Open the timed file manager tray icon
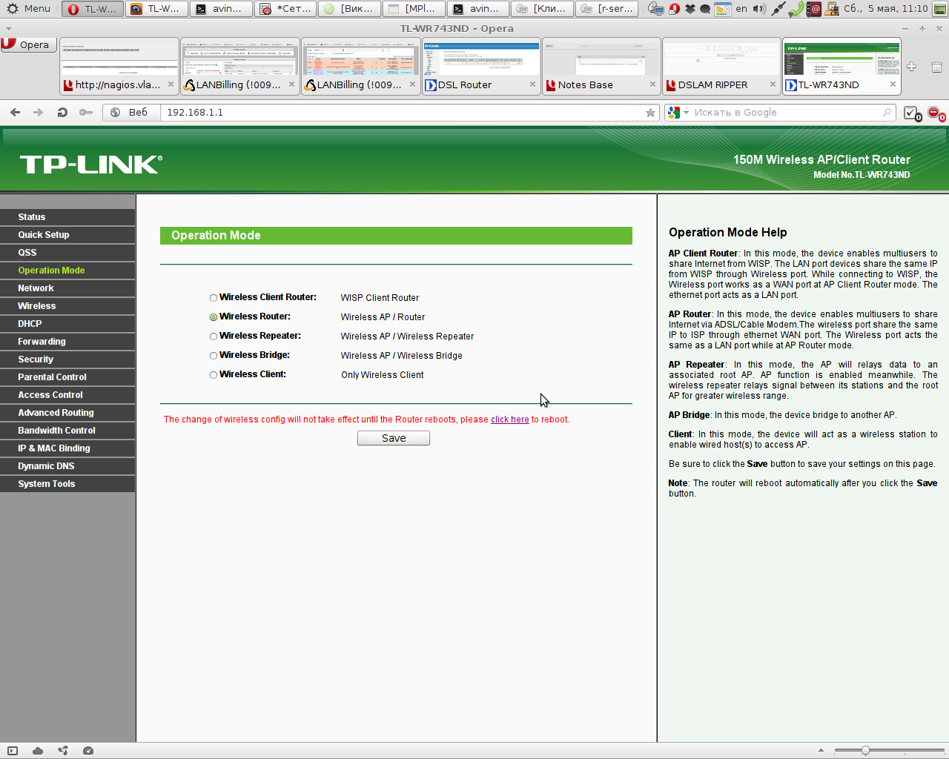 coord(723,9)
